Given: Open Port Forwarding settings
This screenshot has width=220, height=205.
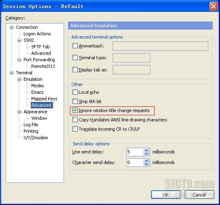Looking at the screenshot, I should click(x=39, y=60).
